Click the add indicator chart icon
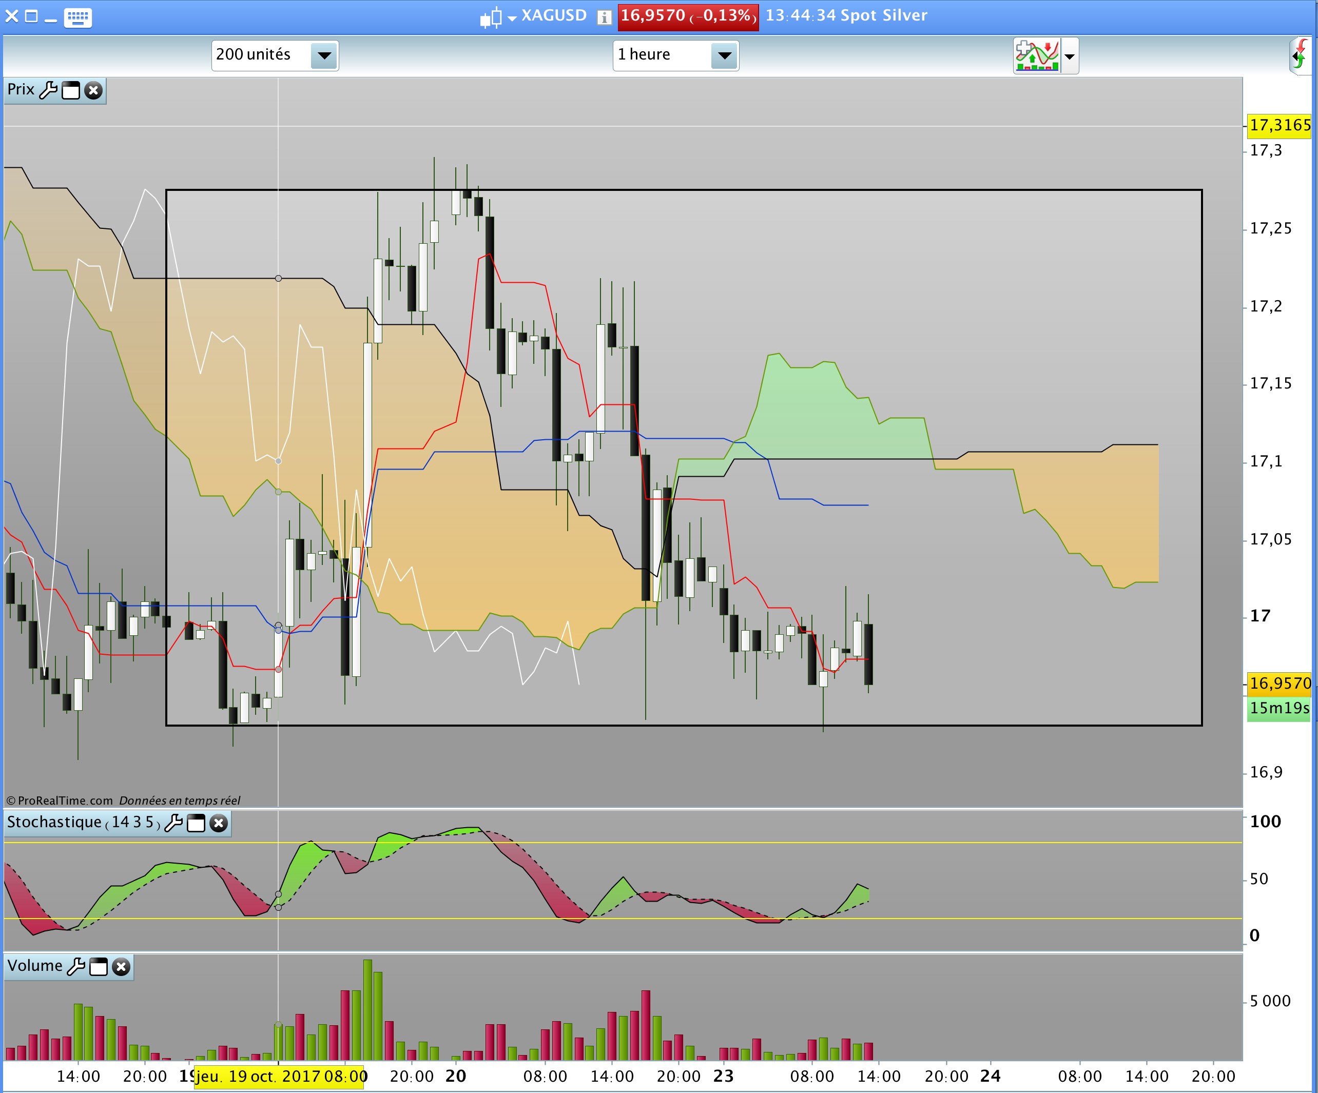The image size is (1318, 1093). click(1037, 55)
